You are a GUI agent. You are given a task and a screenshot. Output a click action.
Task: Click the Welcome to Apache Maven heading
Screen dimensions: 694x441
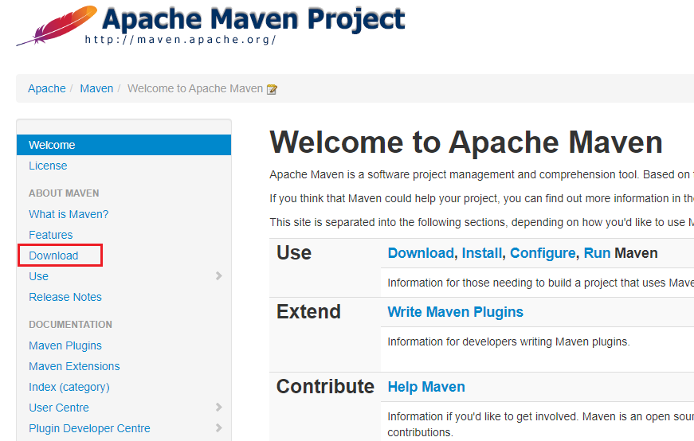click(465, 142)
